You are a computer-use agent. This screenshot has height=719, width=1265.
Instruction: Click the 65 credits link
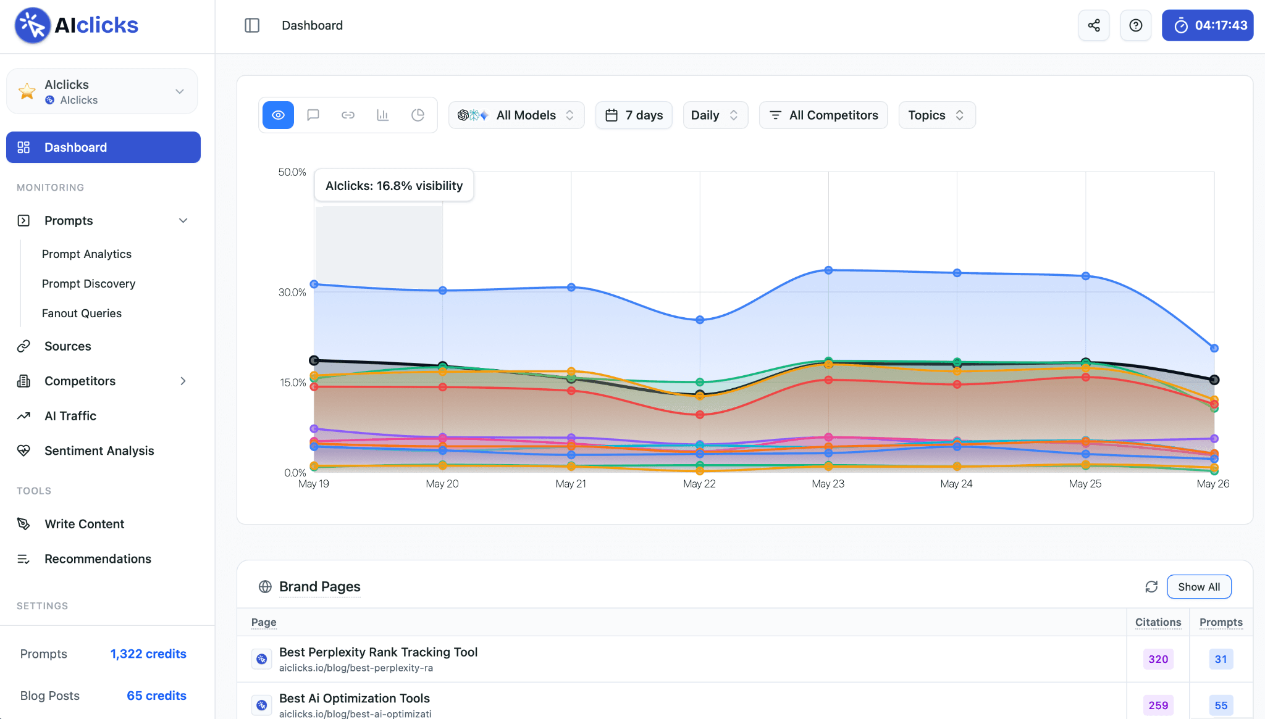tap(156, 696)
